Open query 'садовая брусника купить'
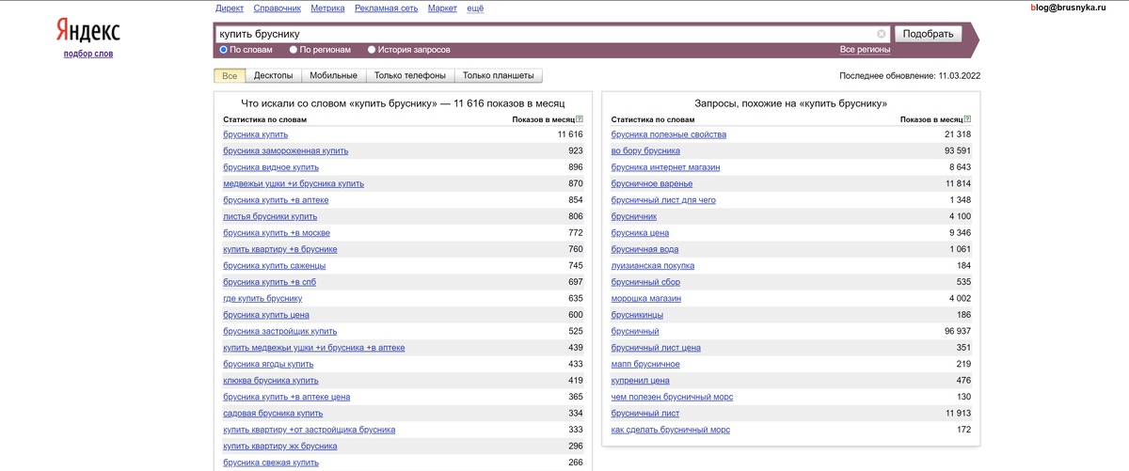Viewport: 1129px width, 471px height. 273,414
